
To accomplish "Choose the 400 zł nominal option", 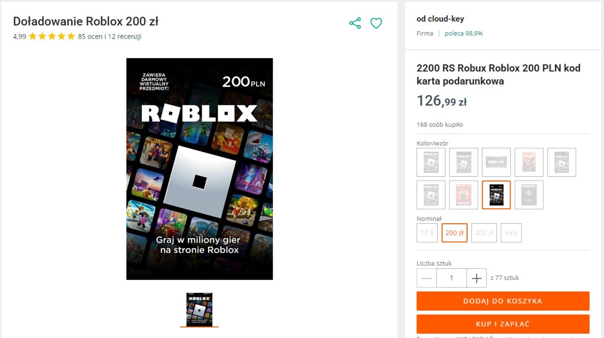I will point(484,233).
